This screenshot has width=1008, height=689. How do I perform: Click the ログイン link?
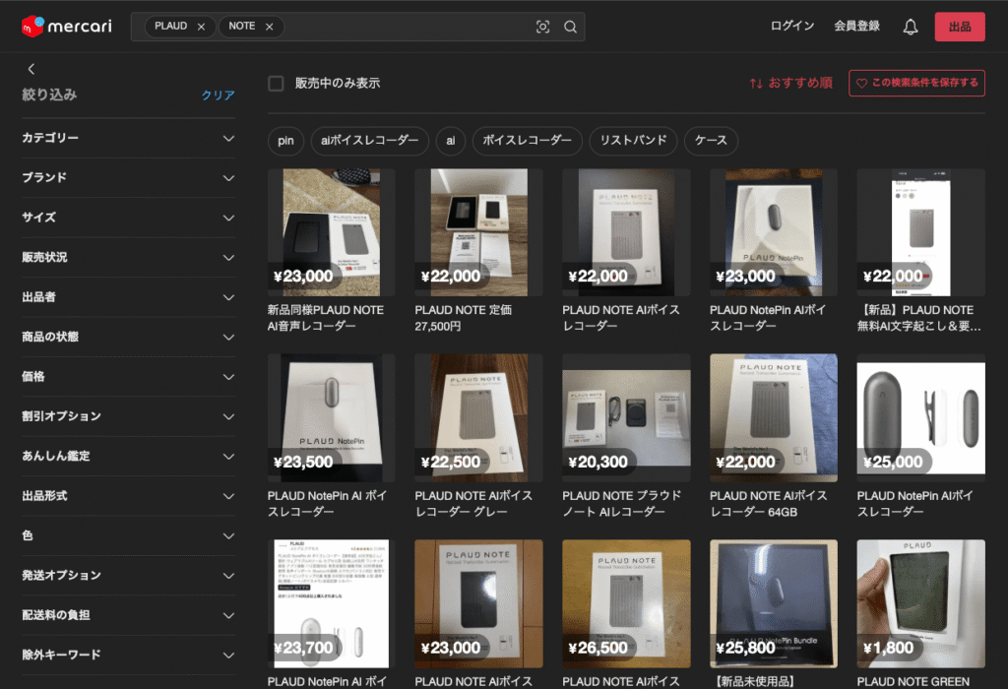pos(791,27)
